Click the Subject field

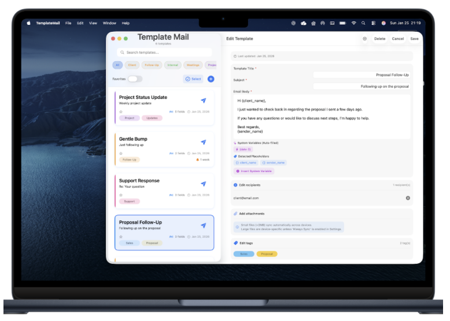coord(362,87)
